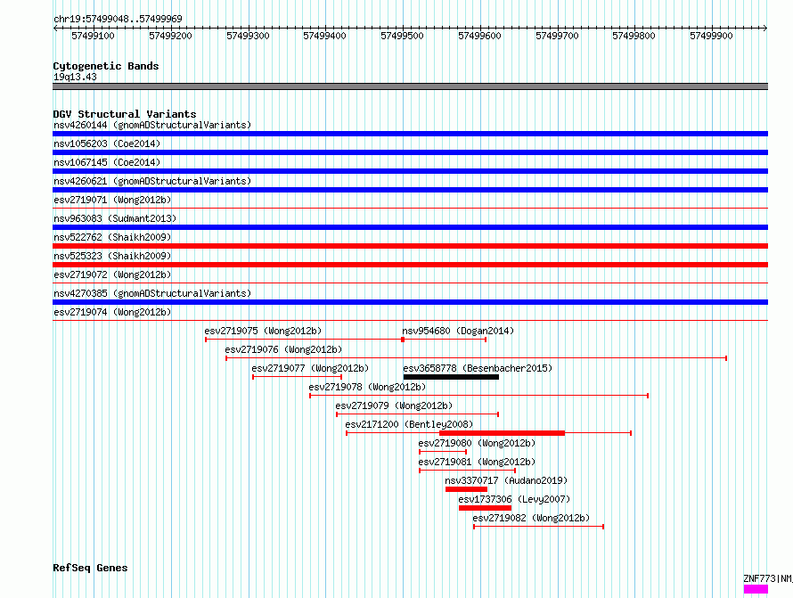
Task: Click the red bar under nsv522762
Action: 410,246
